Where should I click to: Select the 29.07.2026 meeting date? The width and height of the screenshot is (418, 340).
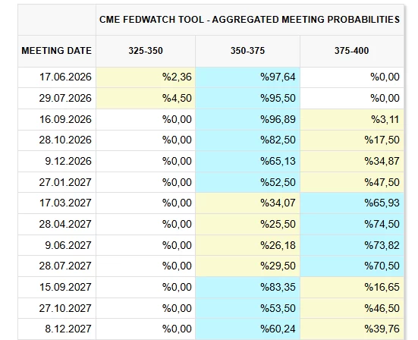tap(57, 99)
